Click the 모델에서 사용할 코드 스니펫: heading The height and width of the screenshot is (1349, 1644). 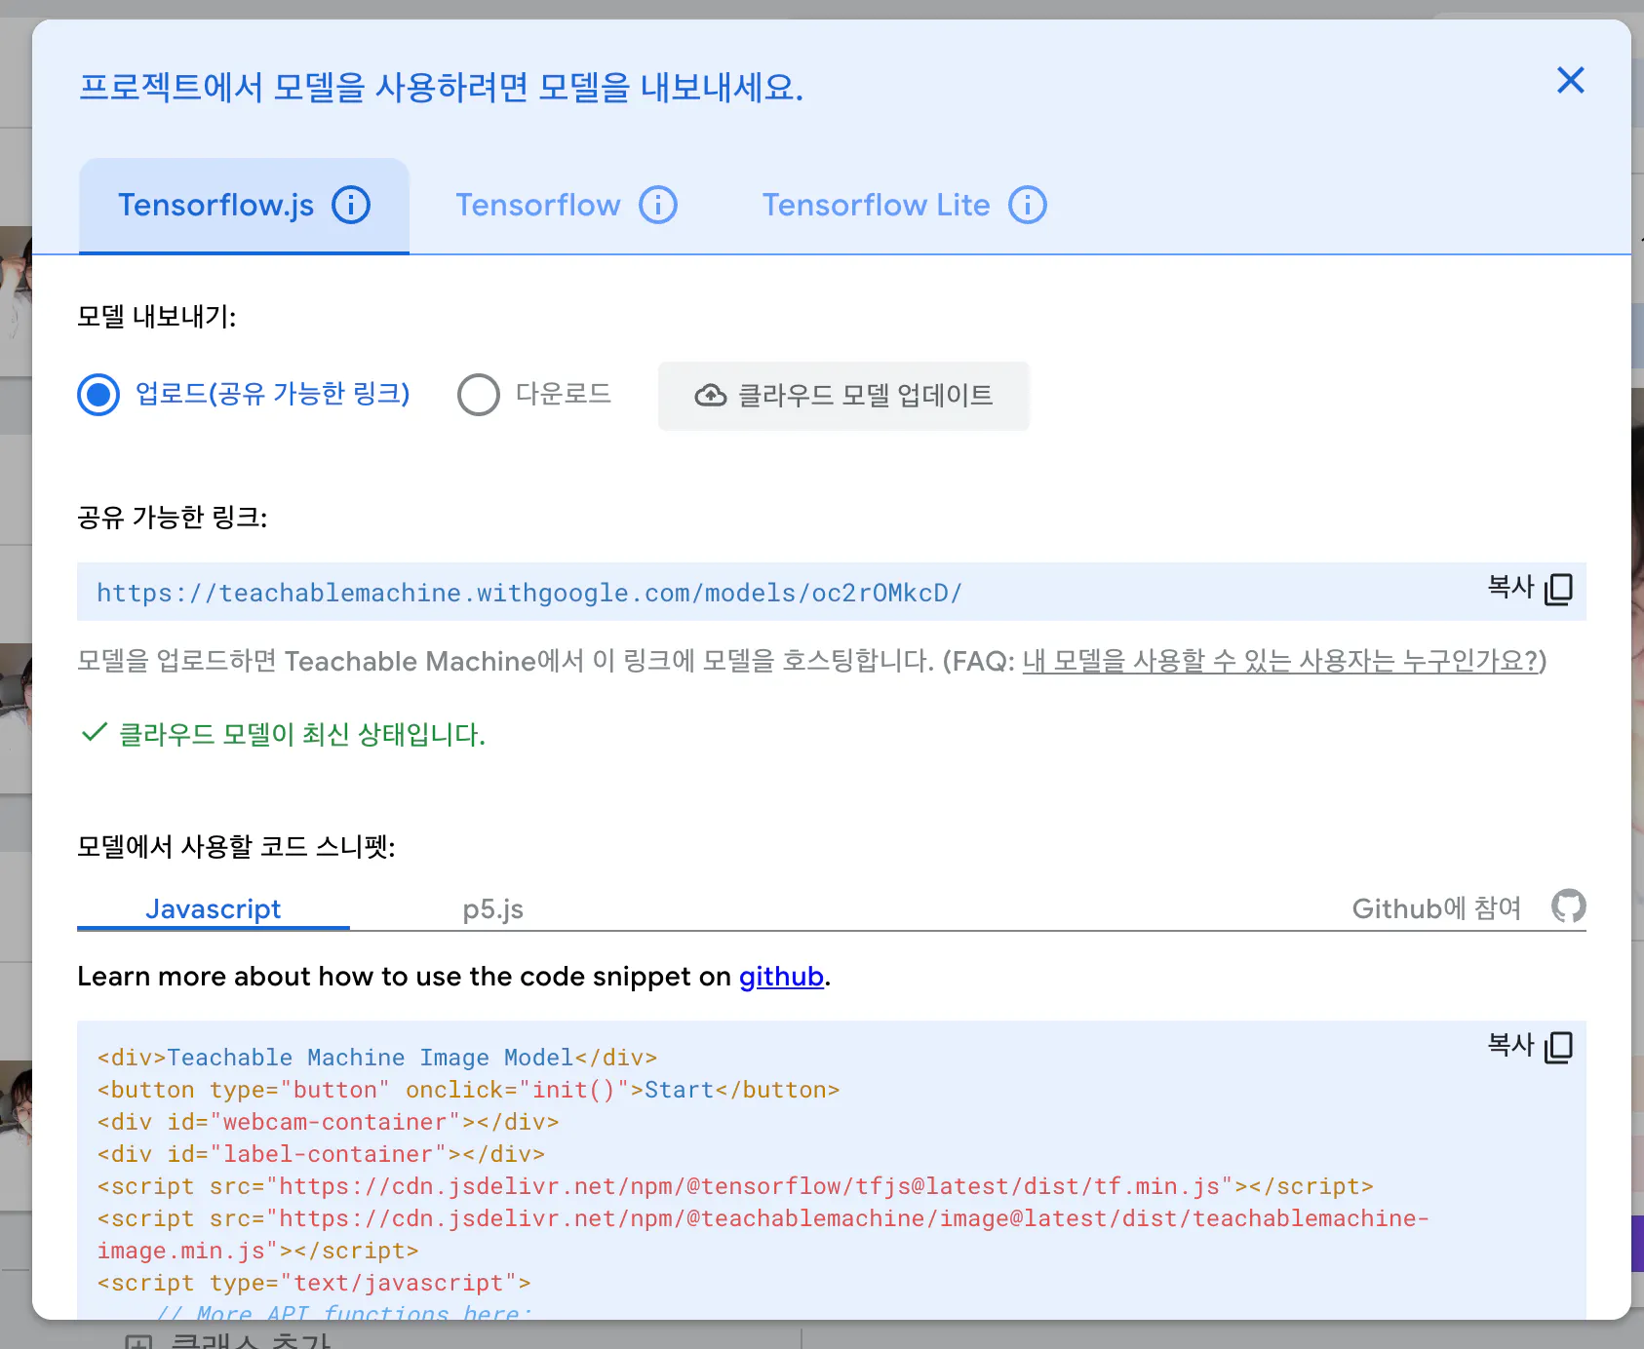pyautogui.click(x=236, y=846)
